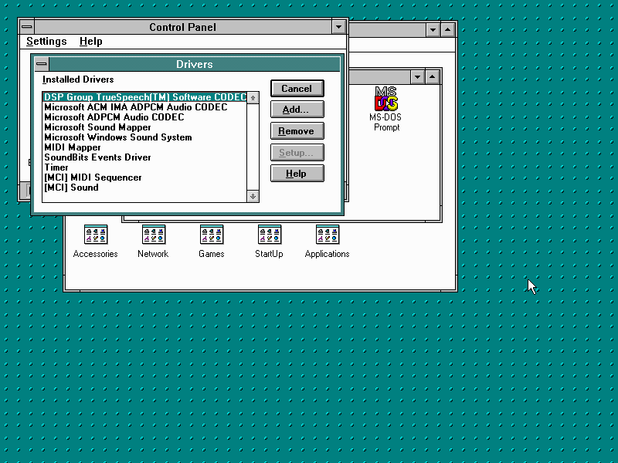Screen dimensions: 618x463
Task: Click the Help button in Drivers dialog
Action: [297, 174]
